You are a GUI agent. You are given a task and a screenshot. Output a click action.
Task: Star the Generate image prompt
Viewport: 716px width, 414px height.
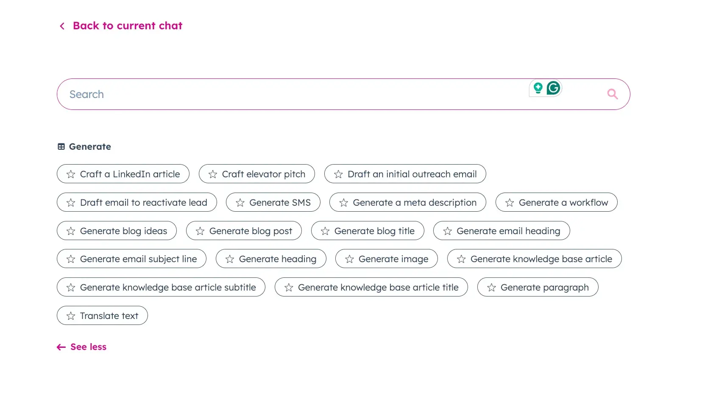coord(349,259)
